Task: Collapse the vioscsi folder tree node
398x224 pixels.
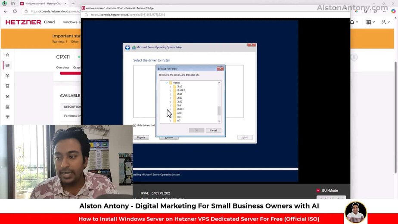Action: [x=166, y=83]
